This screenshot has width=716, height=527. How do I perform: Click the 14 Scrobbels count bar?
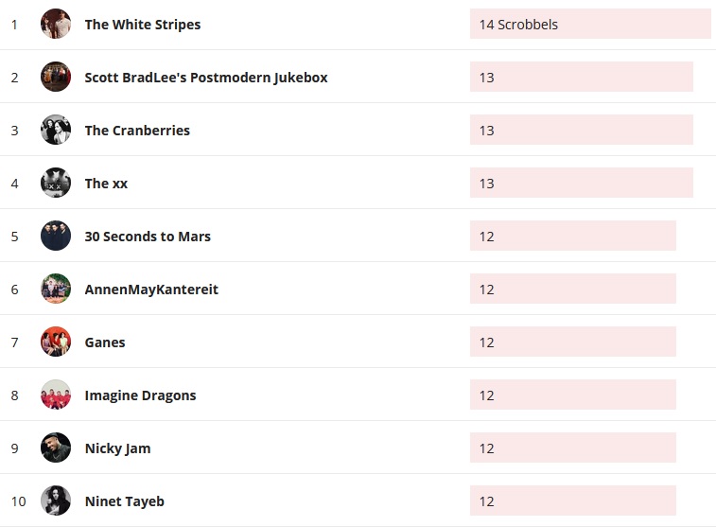pyautogui.click(x=589, y=25)
